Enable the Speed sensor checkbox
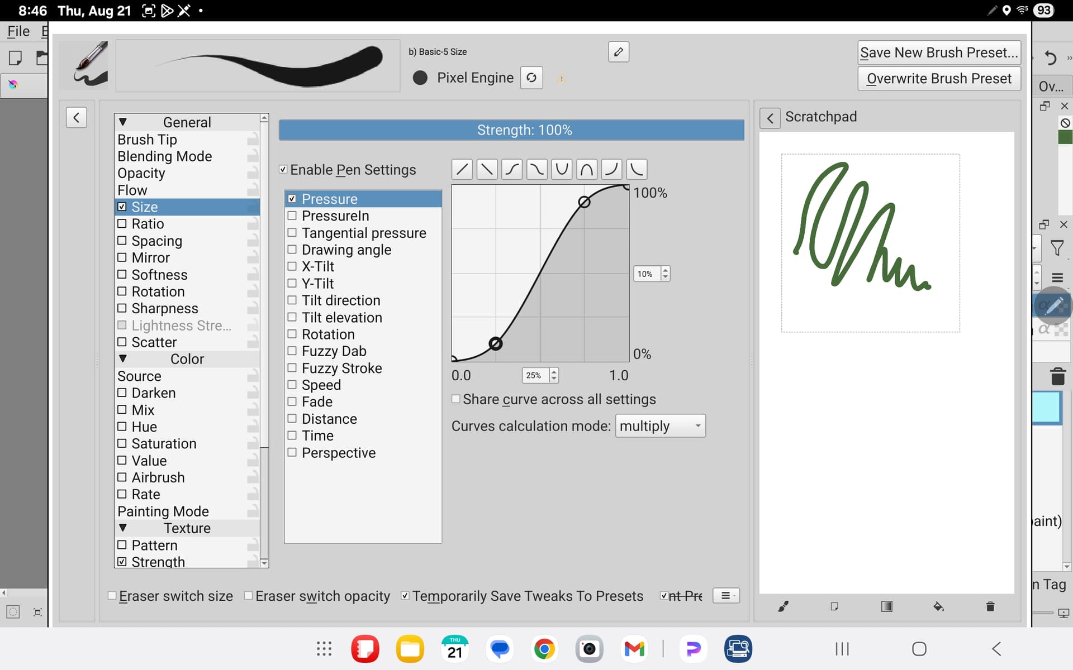The width and height of the screenshot is (1073, 670). [292, 385]
